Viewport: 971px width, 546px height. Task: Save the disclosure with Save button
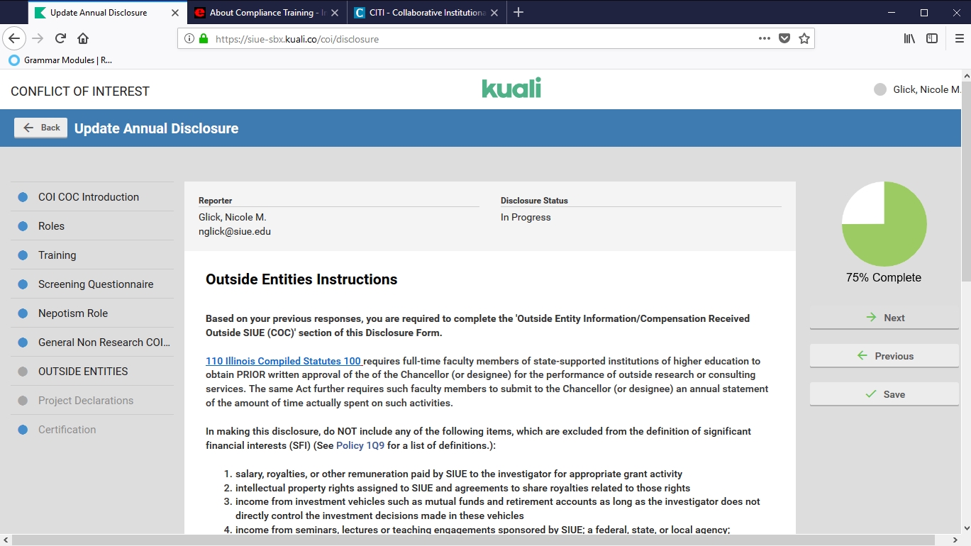[884, 394]
